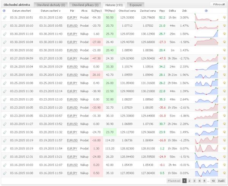Go to next page with Další
228x186 pixels.
tap(222, 181)
